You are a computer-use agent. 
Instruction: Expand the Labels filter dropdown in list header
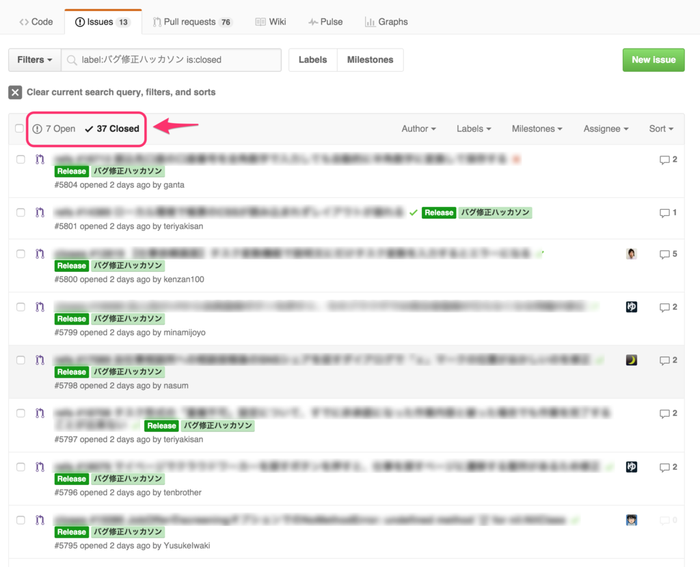(x=474, y=129)
